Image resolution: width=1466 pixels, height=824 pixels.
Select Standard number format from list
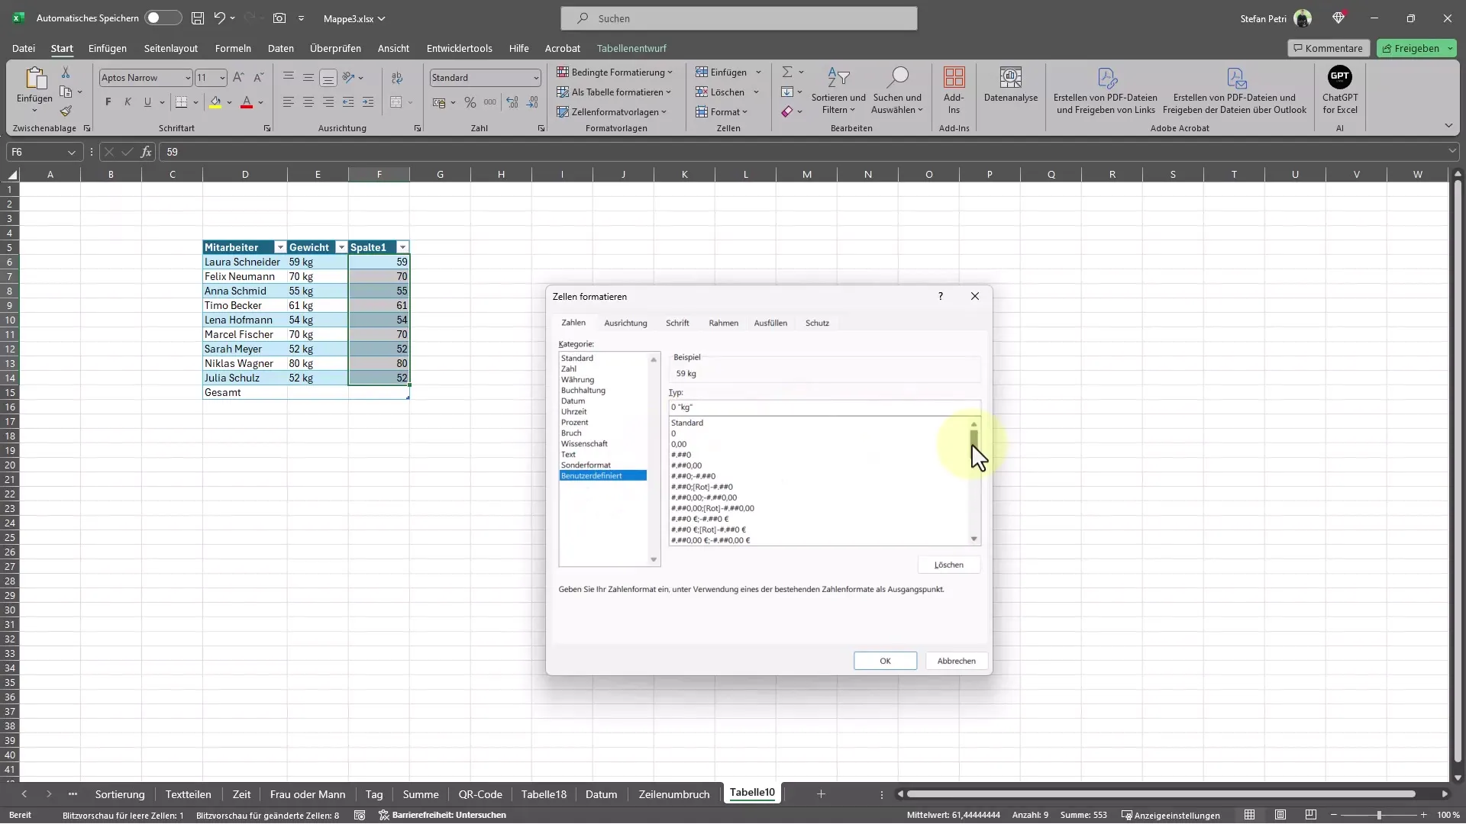[688, 423]
